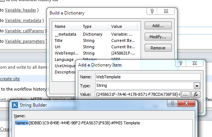Image resolution: width=212 pixels, height=137 pixels.
Task: Open the Variable: header link
Action: pos(20,10)
